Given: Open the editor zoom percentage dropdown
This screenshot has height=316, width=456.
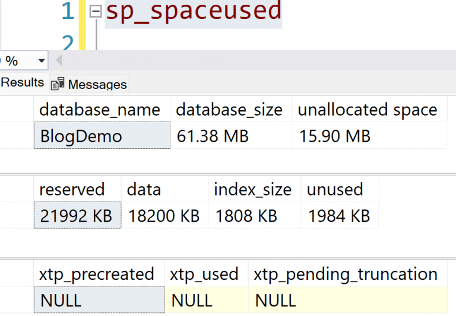Looking at the screenshot, I should click(41, 60).
